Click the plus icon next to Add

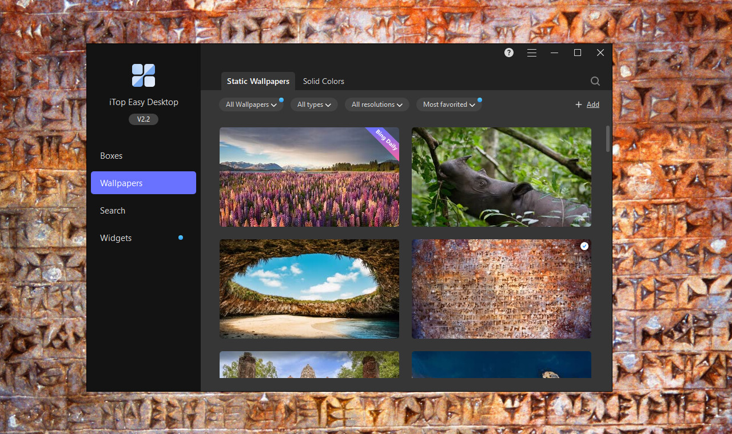pos(578,105)
